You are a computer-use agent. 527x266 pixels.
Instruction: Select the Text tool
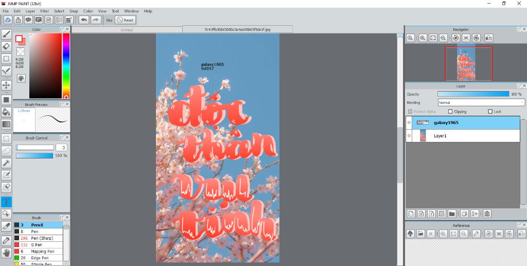pos(6,202)
